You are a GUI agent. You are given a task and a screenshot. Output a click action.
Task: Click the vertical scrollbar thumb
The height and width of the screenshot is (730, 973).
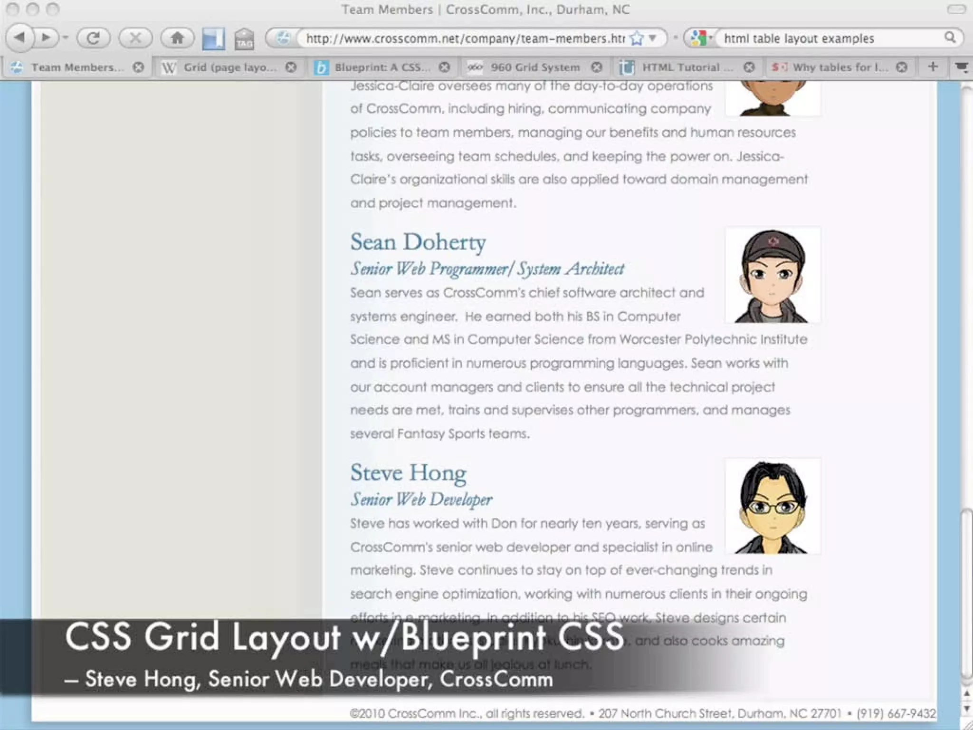[965, 594]
